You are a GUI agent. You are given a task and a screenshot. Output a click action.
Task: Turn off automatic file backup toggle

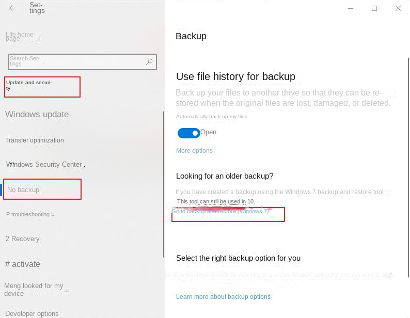(188, 133)
